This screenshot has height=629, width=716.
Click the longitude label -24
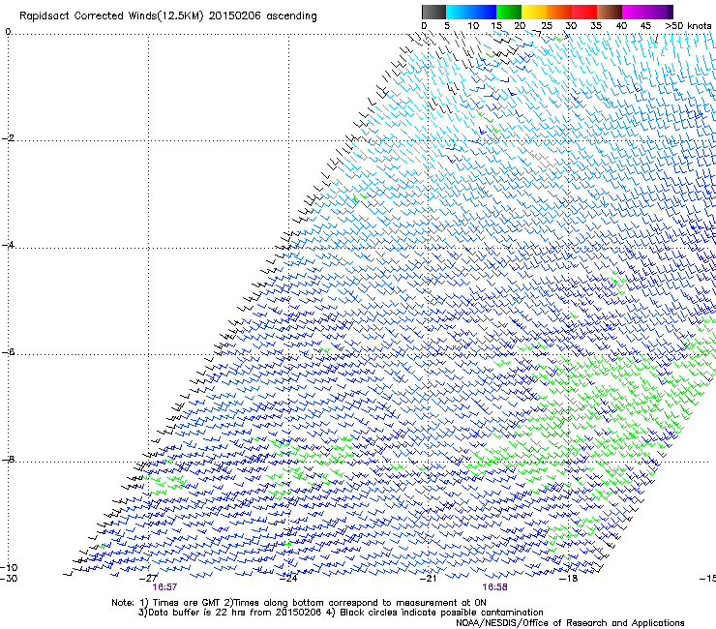tap(288, 578)
